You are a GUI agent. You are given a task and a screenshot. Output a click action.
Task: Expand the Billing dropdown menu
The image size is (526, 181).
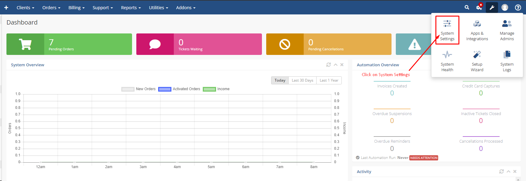(76, 8)
